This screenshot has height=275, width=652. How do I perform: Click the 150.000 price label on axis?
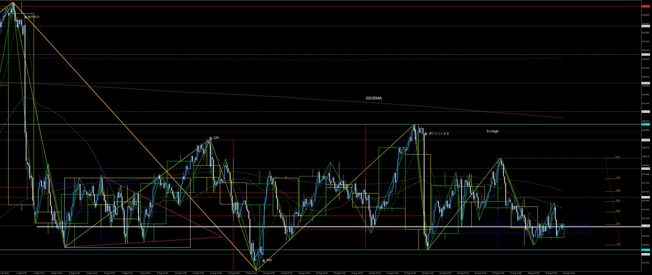pos(645,55)
